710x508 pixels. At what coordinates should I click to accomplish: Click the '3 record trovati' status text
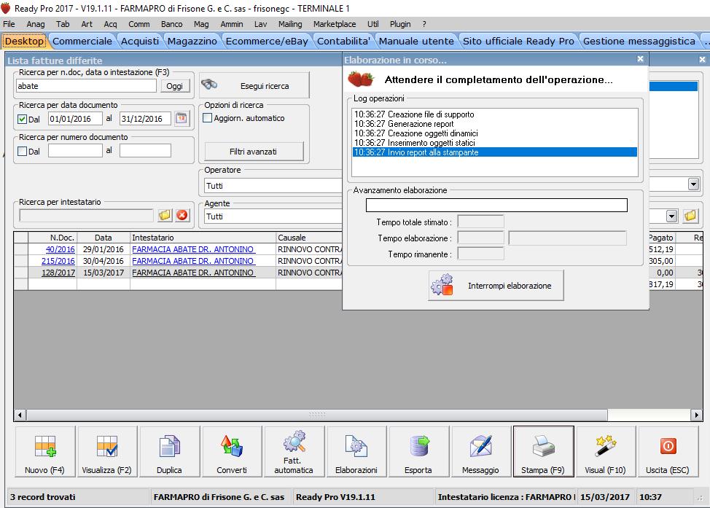tap(42, 497)
